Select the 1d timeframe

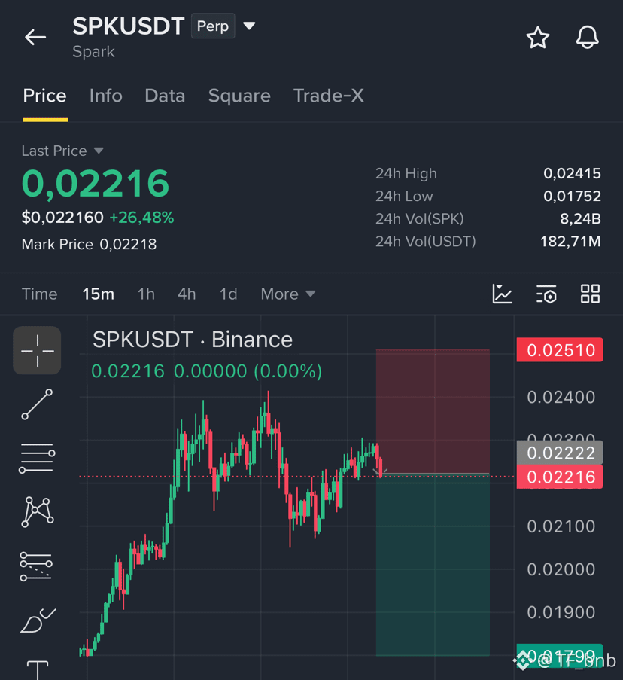click(x=228, y=294)
